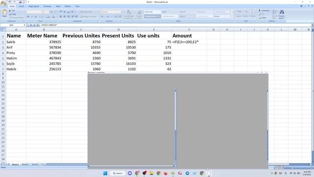
Task: Click inside the formula bar text
Action: (49, 25)
